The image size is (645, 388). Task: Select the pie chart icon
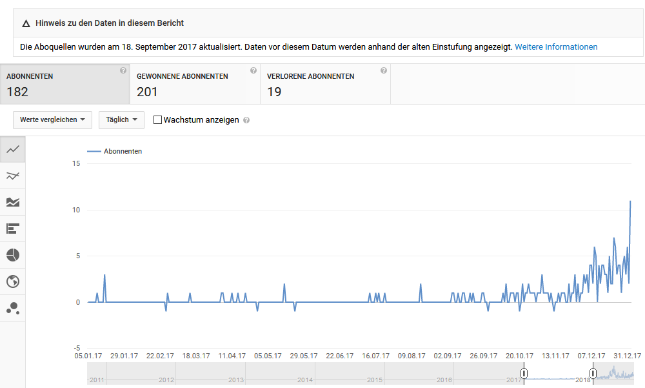[13, 255]
